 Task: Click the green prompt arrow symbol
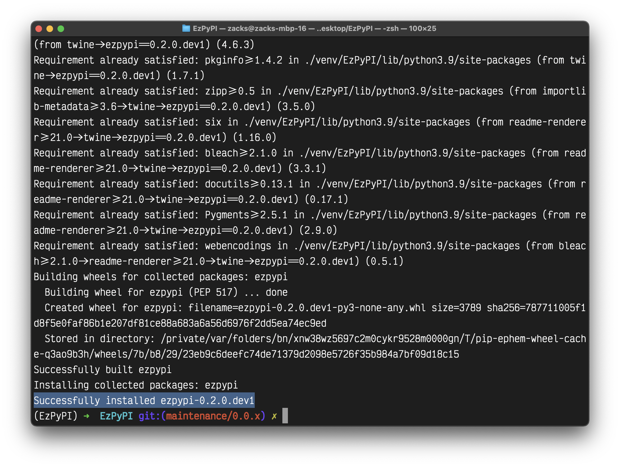(x=86, y=416)
